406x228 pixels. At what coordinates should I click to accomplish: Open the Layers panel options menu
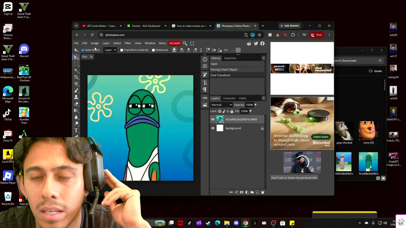coord(263,98)
